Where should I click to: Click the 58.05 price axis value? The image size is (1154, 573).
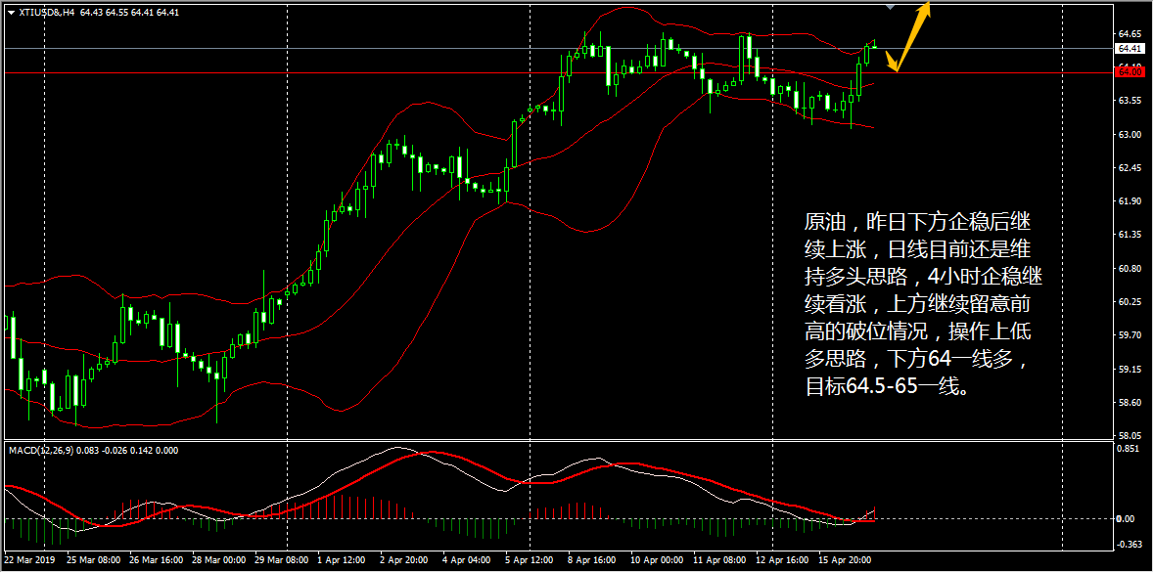pyautogui.click(x=1129, y=436)
